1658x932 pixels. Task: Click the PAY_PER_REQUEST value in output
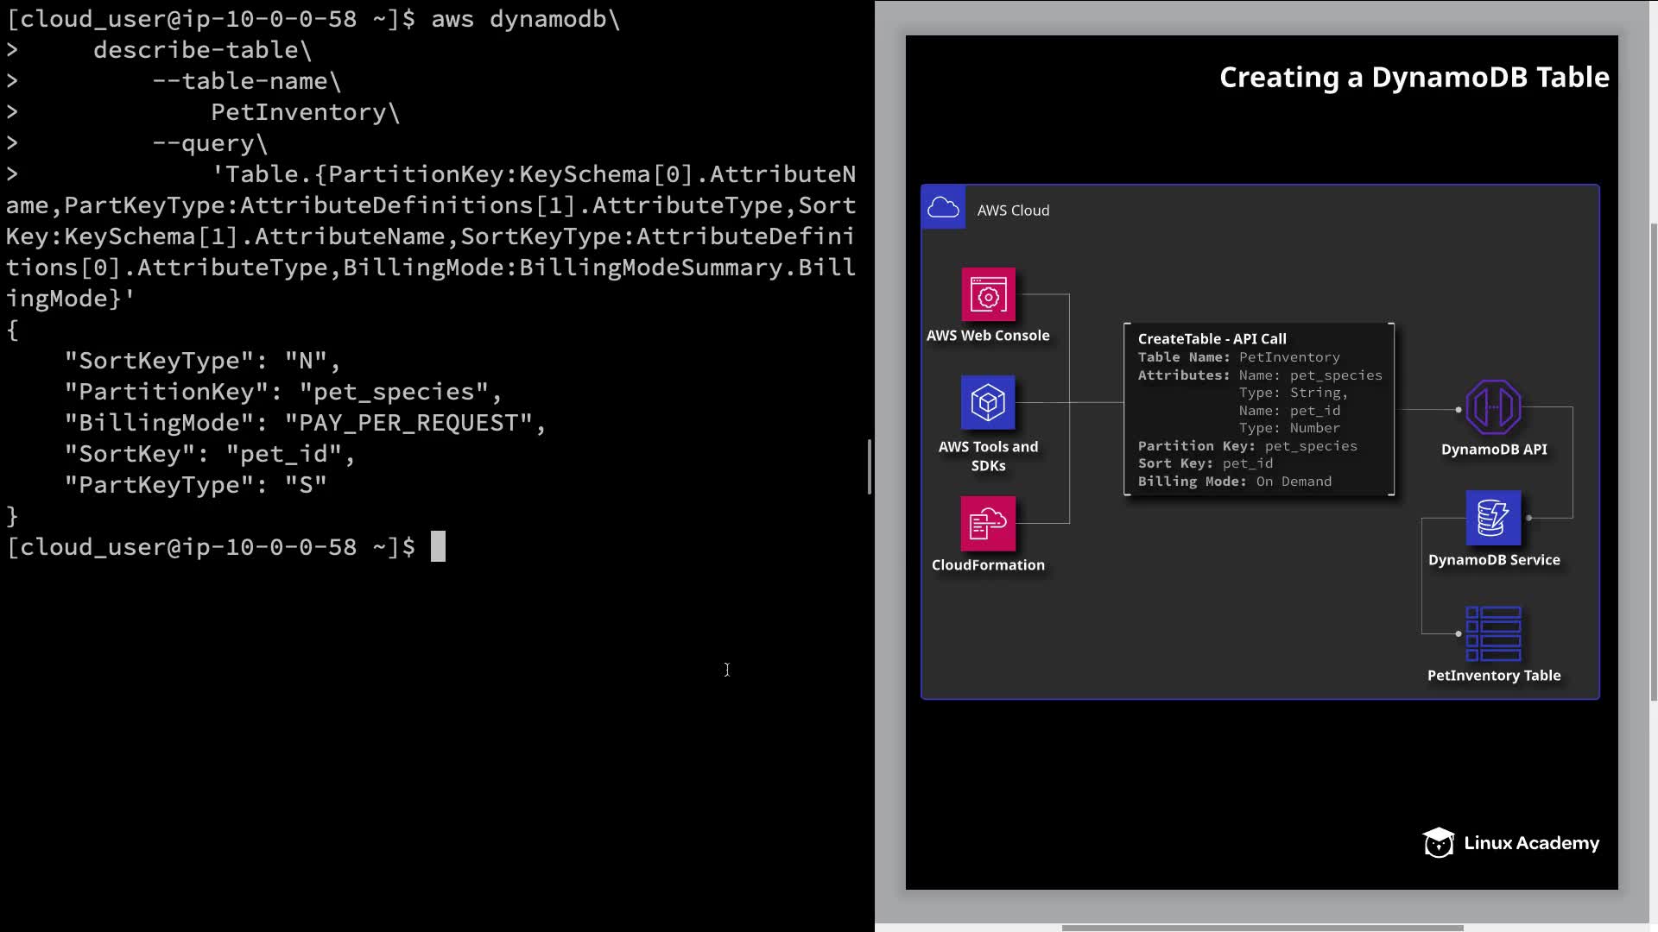point(408,423)
